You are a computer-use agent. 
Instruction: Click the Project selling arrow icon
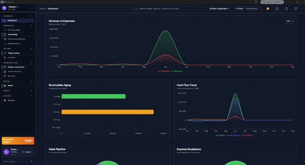(5, 53)
